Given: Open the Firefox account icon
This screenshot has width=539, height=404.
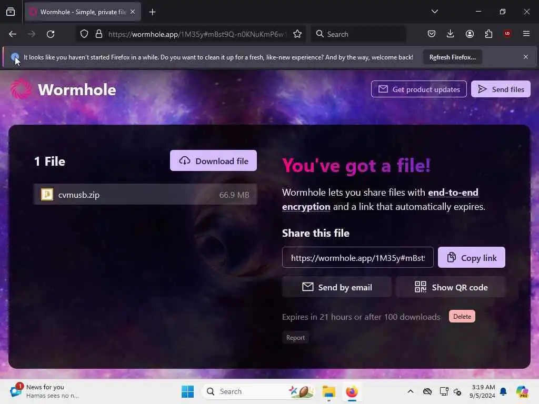Looking at the screenshot, I should tap(470, 34).
